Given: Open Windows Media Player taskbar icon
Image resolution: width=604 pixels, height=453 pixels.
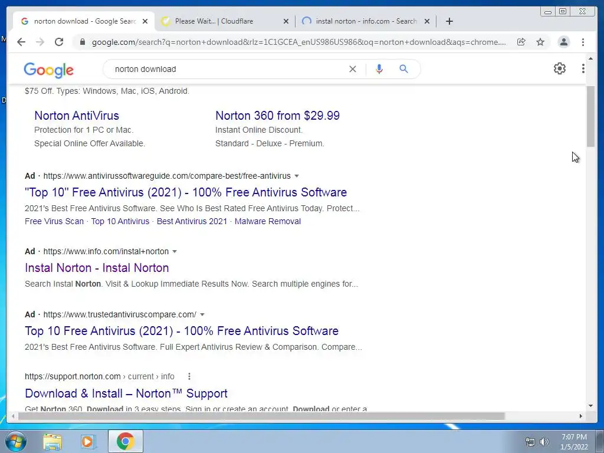Looking at the screenshot, I should tap(88, 441).
